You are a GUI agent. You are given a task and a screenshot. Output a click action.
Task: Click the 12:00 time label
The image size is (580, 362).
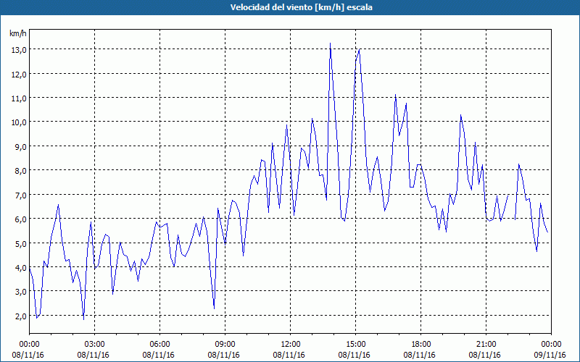click(290, 345)
